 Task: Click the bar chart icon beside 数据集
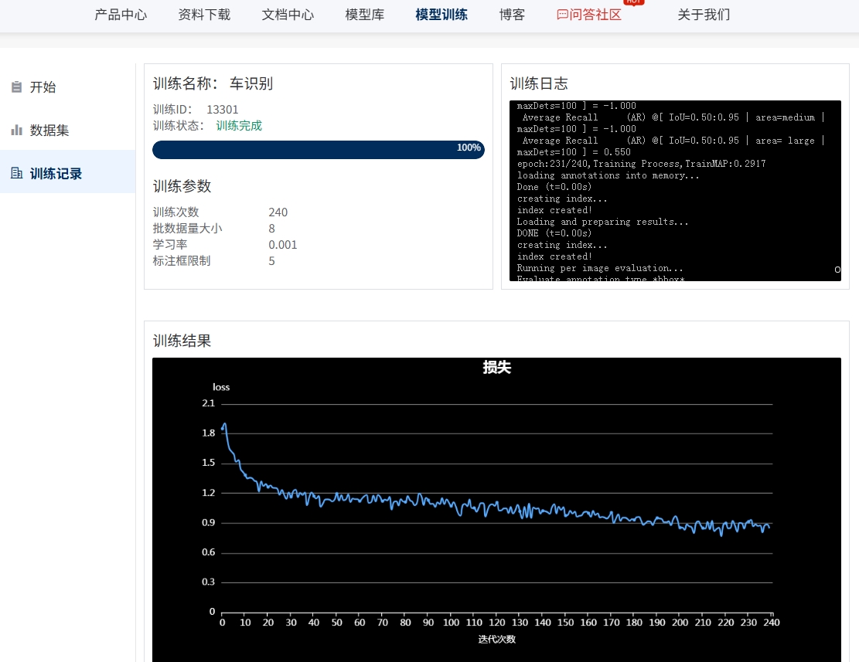click(x=16, y=131)
